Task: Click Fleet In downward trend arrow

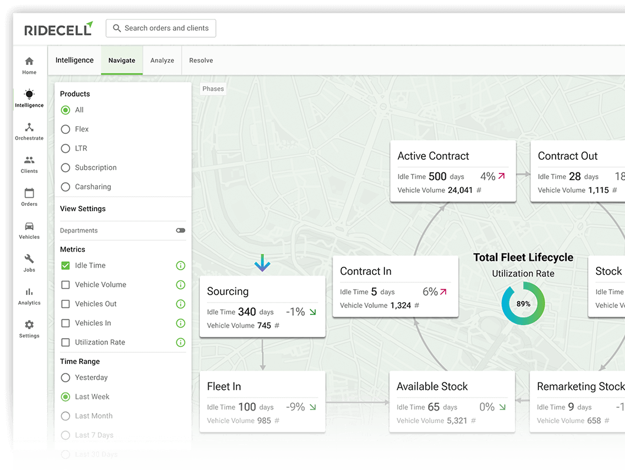Action: (313, 407)
